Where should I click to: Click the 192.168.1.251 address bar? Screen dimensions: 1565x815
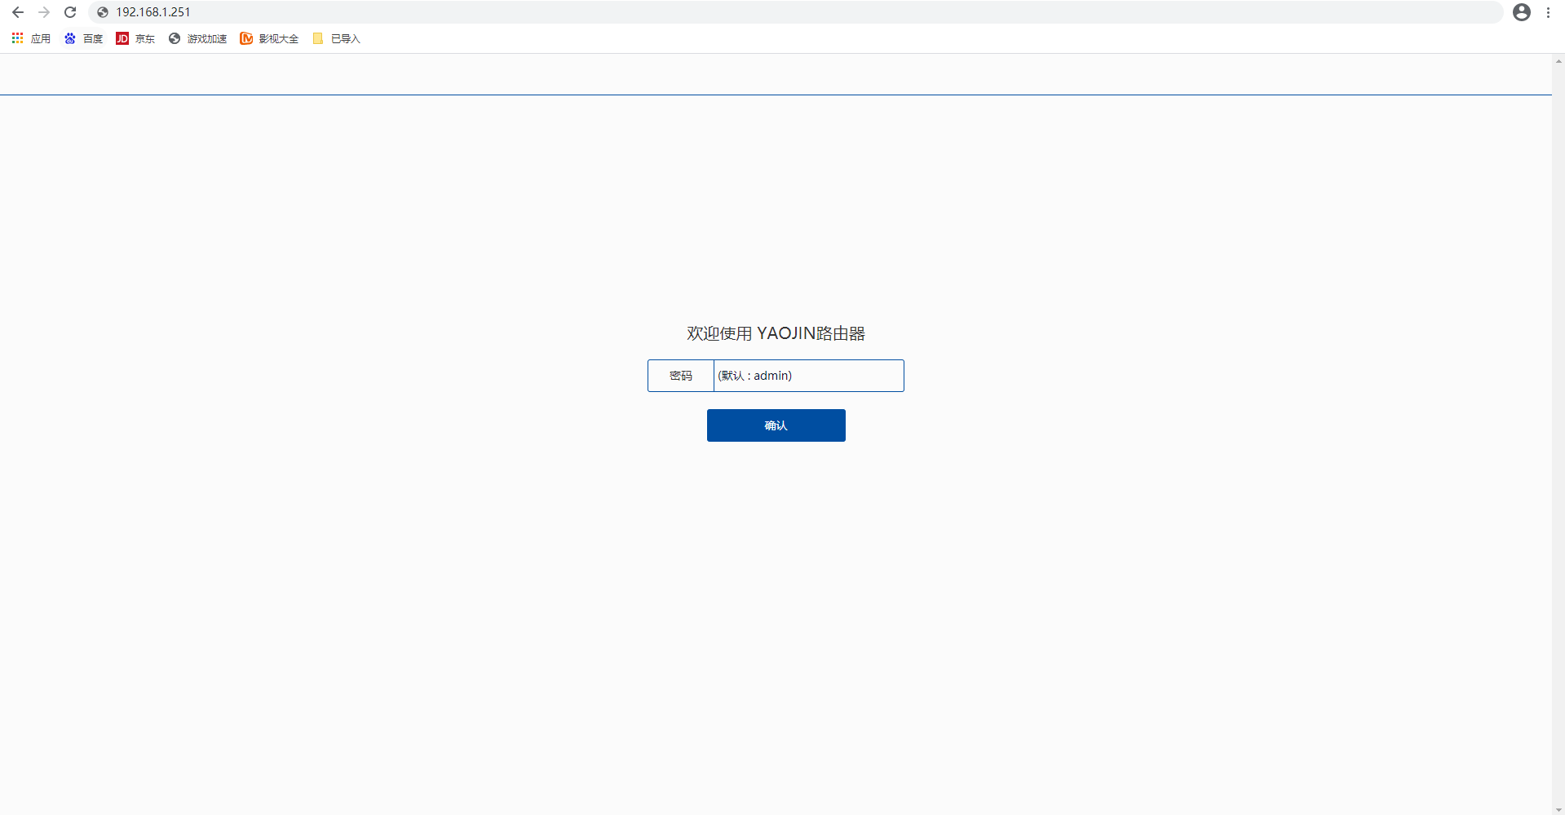coord(795,12)
